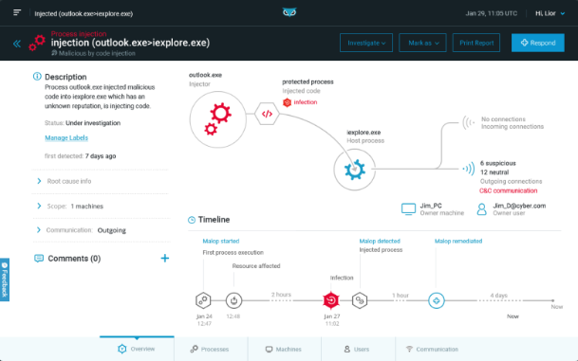
Task: Select the injected code hexagon node
Action: [267, 114]
